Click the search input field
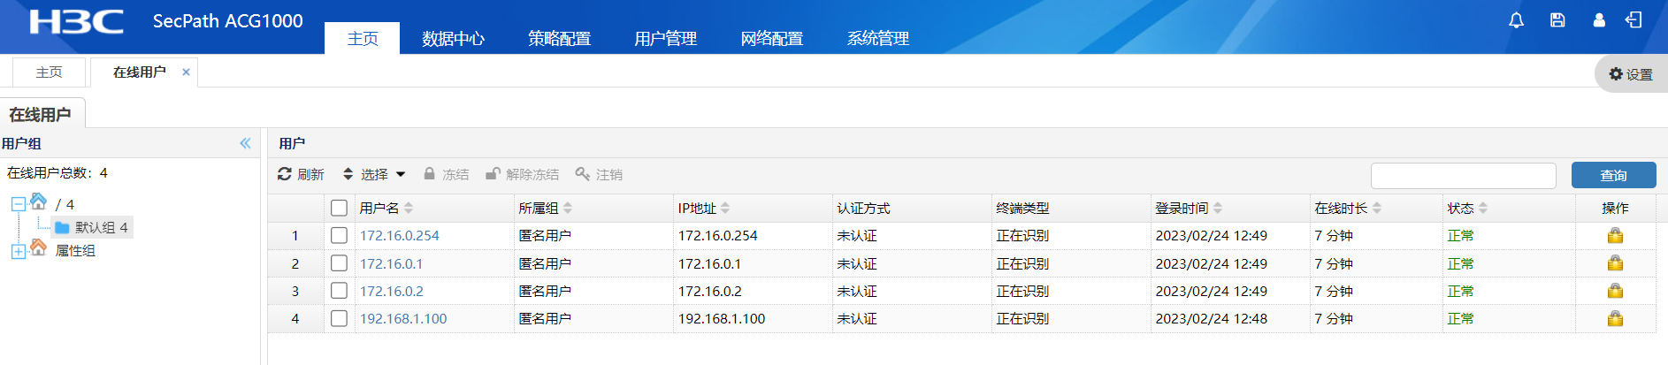The image size is (1668, 365). click(1463, 175)
